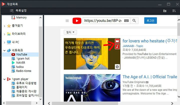Click the icon beside 홈페이지

point(13,87)
